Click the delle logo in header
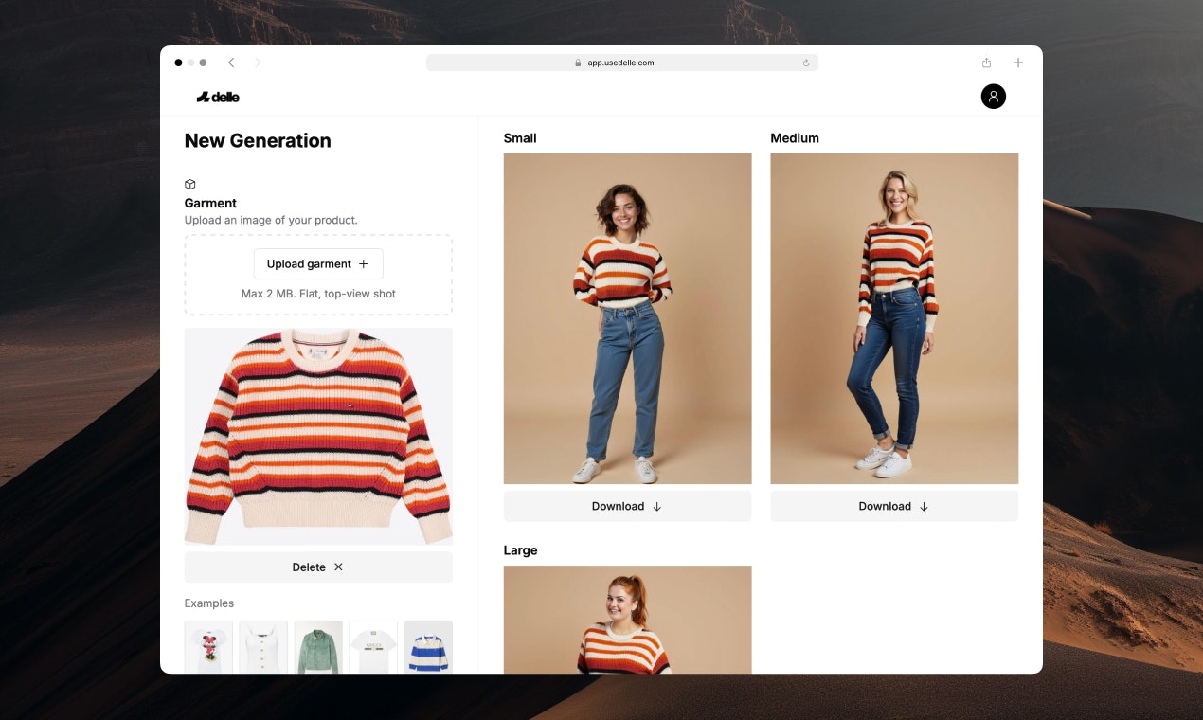The width and height of the screenshot is (1203, 720). tap(218, 97)
